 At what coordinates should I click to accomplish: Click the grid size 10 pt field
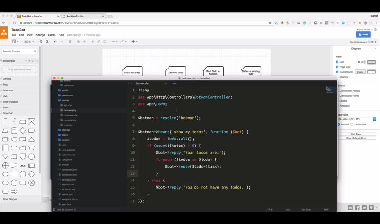(x=359, y=62)
